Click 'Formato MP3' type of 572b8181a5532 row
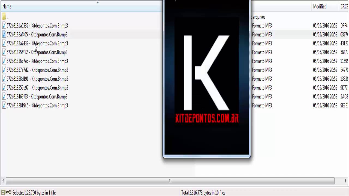 262,26
